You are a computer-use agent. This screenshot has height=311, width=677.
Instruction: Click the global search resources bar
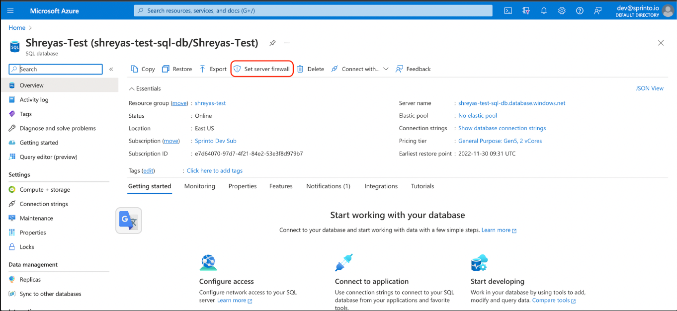pyautogui.click(x=313, y=10)
